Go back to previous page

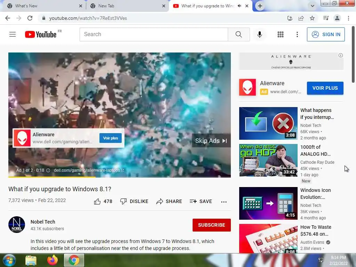point(8,18)
